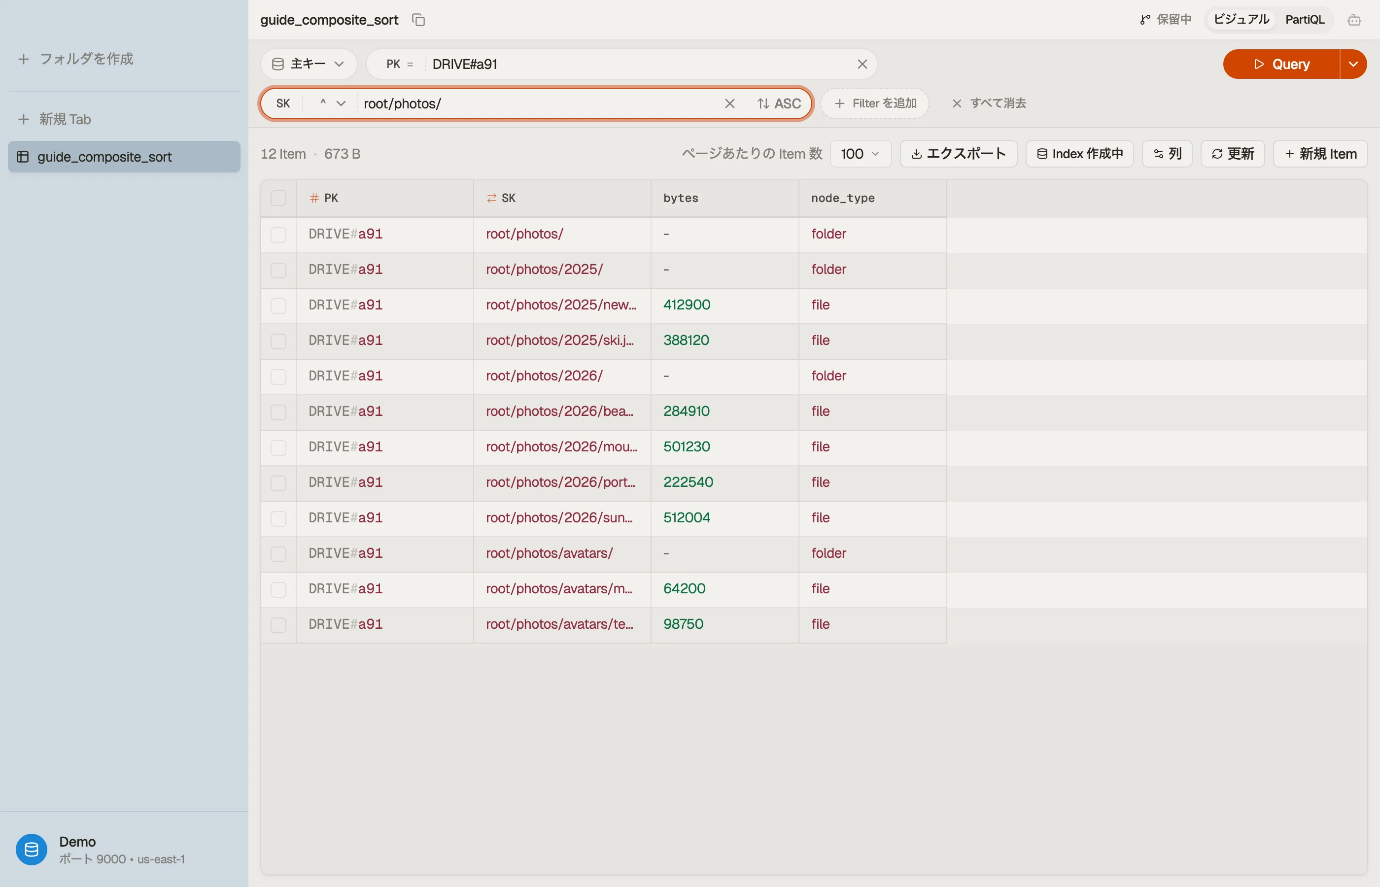Open the 保留中 branch icon
The image size is (1380, 887).
pyautogui.click(x=1145, y=20)
